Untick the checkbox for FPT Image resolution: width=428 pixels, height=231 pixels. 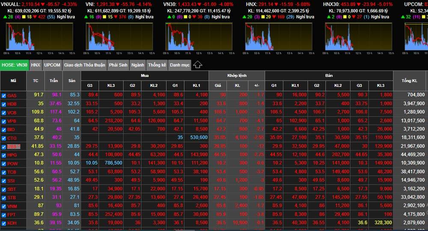click(4, 215)
